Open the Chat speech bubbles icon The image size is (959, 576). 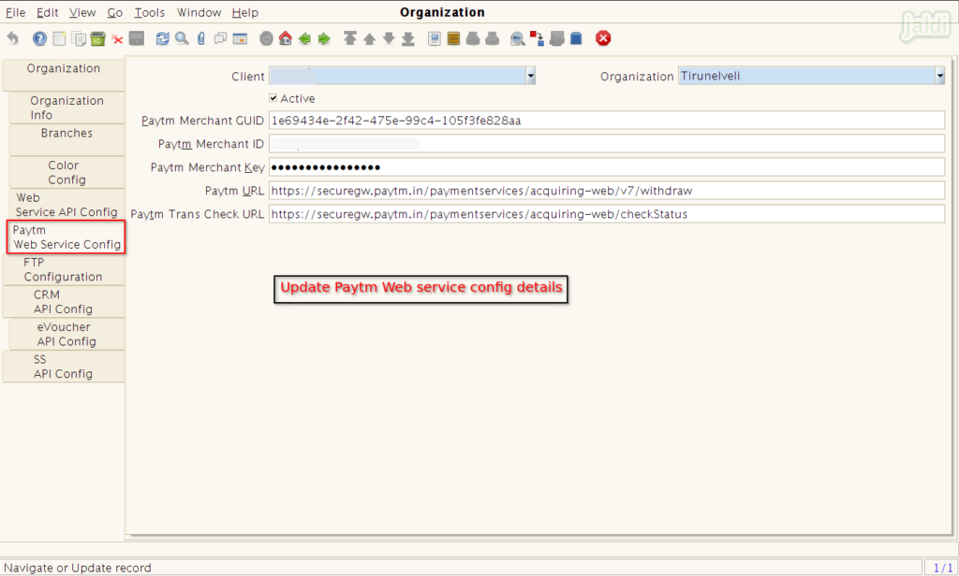[x=220, y=38]
